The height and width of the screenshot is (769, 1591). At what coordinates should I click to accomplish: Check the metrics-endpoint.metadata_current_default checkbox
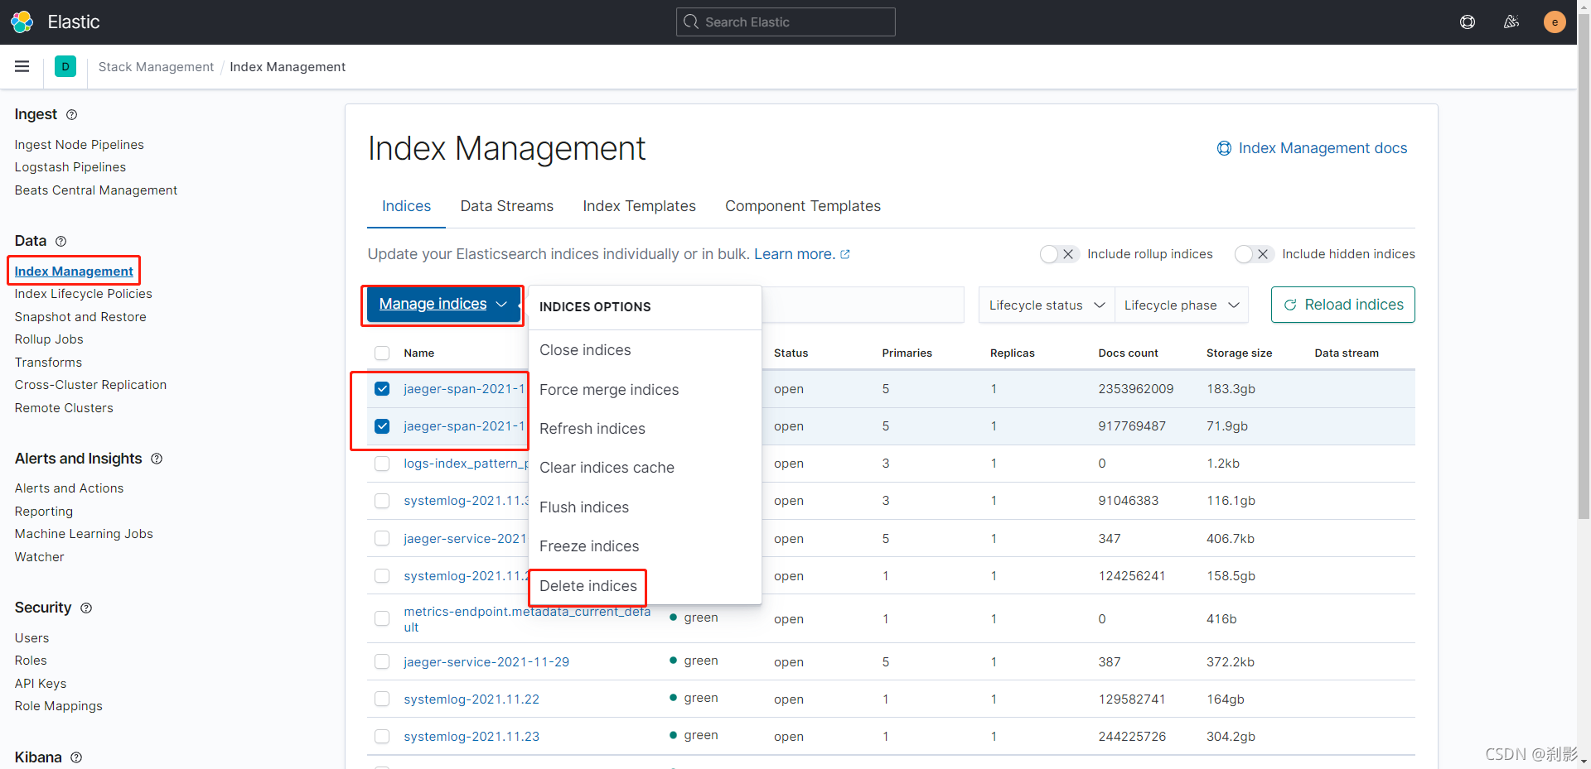click(x=382, y=618)
